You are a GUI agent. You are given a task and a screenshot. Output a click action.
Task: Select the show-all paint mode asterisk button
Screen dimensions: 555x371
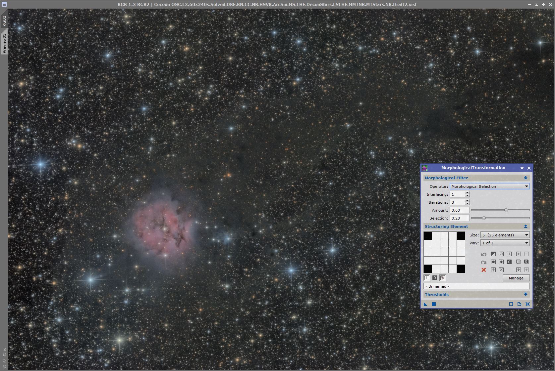(x=443, y=278)
